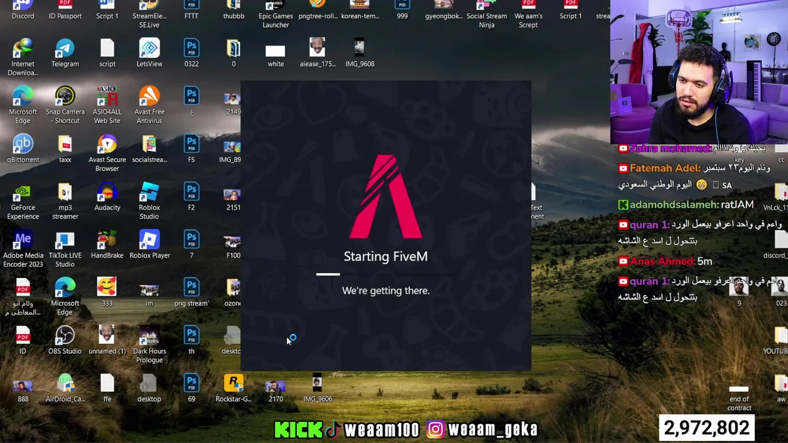Select the Photoshop file named 7
The height and width of the screenshot is (443, 788).
191,245
